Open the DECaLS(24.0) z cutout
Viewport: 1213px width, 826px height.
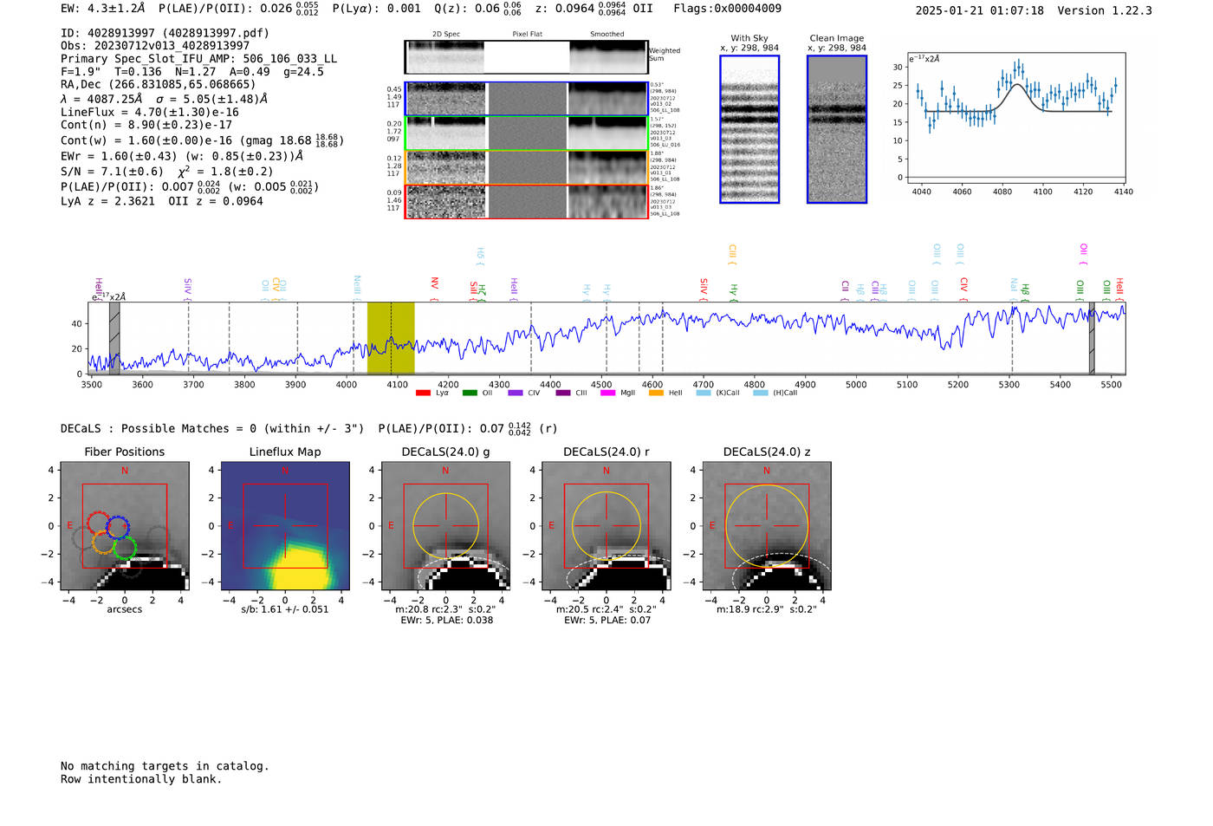(x=767, y=526)
